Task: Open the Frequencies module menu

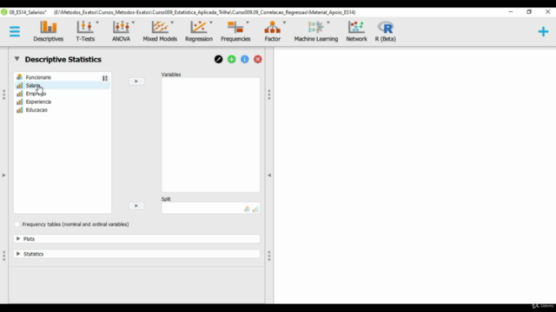Action: [235, 31]
